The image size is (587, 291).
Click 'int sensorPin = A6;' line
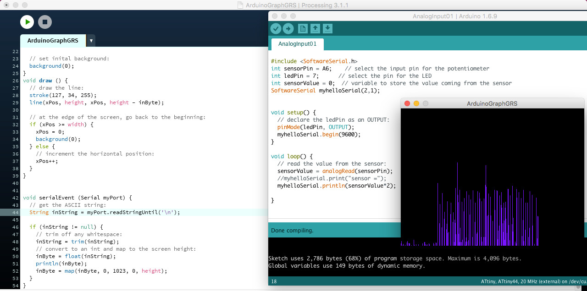[301, 69]
